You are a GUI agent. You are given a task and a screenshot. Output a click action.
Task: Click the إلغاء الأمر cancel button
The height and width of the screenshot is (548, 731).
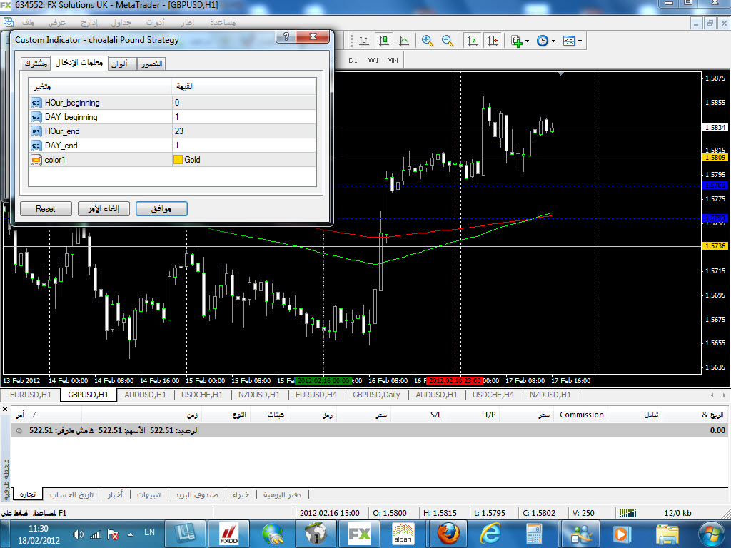point(104,209)
